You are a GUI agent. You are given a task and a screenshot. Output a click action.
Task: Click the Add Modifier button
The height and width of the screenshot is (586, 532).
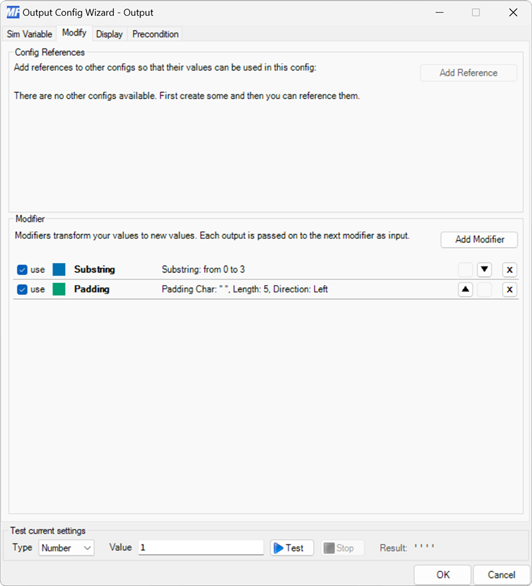coord(479,240)
